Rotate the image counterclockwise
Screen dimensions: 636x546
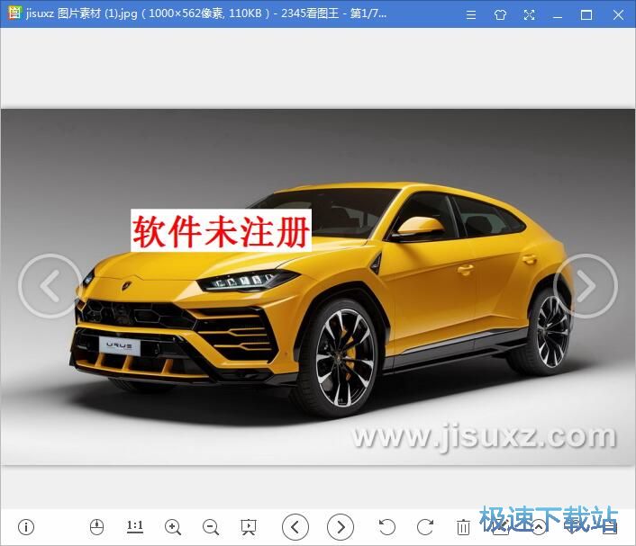pos(387,527)
